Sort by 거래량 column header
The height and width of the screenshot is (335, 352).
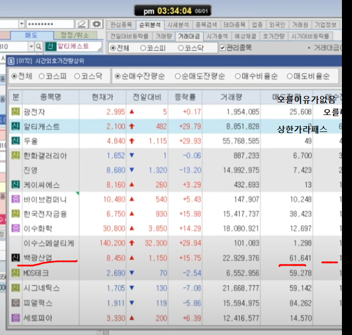tap(231, 97)
